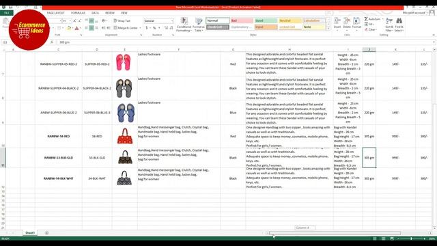Click the increase decimal icon

(x=166, y=28)
